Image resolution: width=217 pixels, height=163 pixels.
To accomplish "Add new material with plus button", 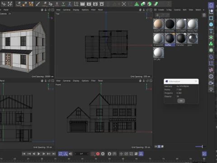I will 157,15.
